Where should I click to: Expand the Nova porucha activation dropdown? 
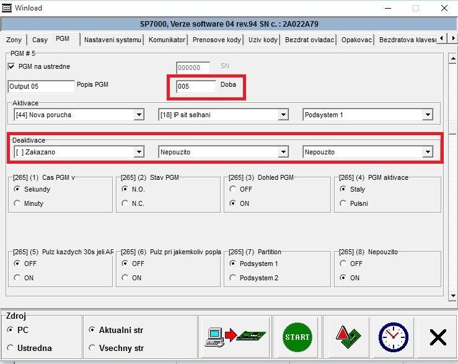click(138, 115)
